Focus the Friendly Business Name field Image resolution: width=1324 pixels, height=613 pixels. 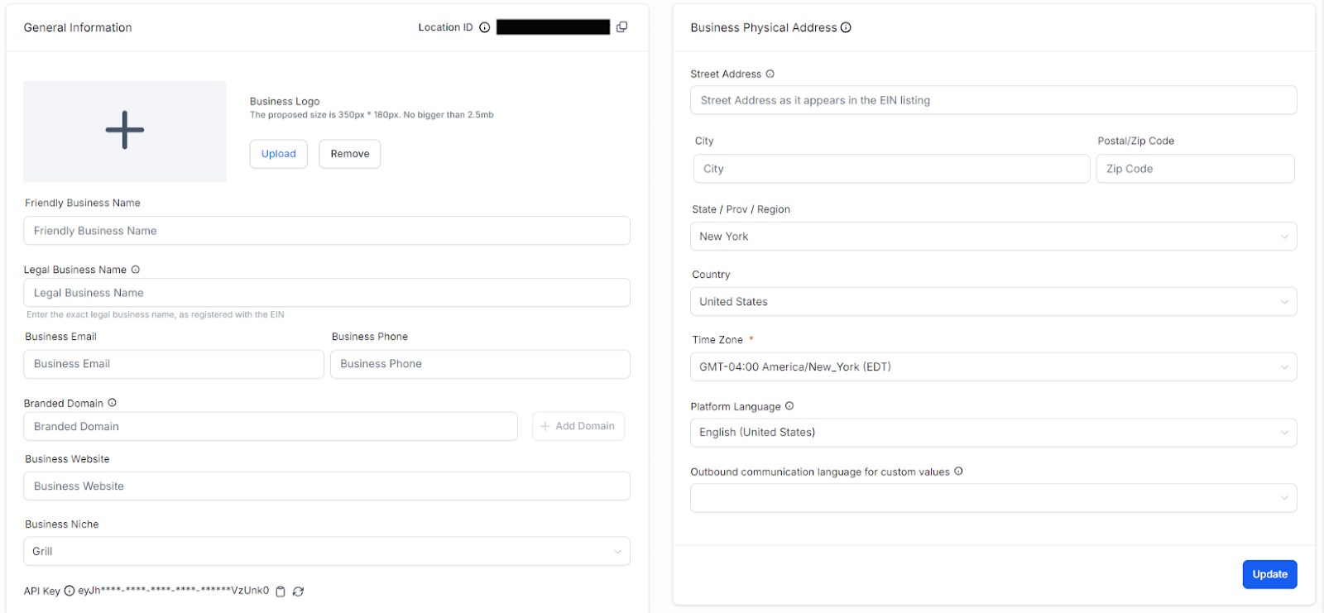point(327,231)
